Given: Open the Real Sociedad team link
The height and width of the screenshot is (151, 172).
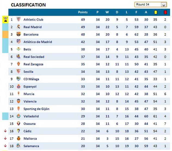Looking at the screenshot, I should (34, 57).
